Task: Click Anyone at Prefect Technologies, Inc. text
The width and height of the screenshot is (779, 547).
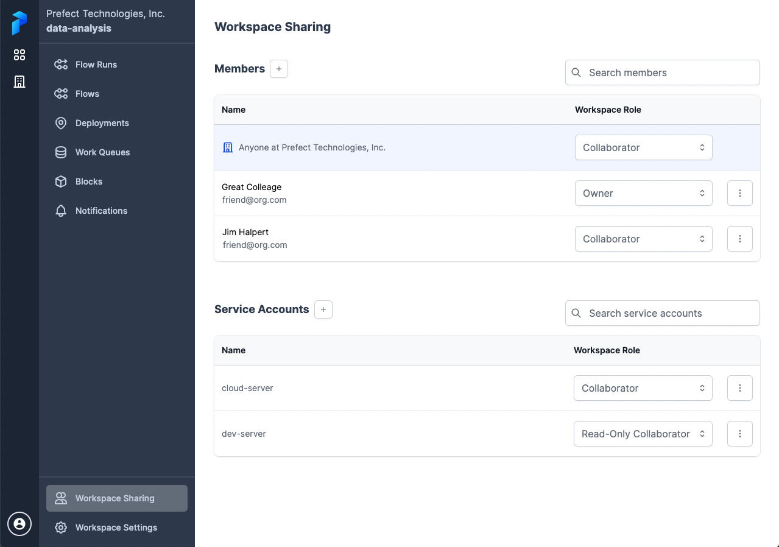Action: [312, 147]
